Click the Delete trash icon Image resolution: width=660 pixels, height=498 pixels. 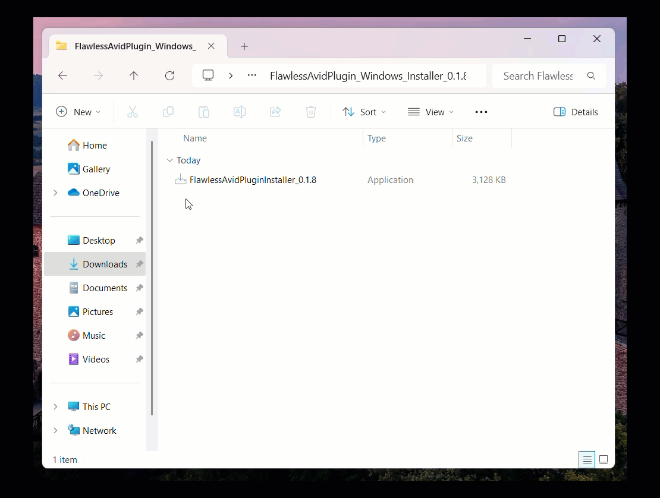pyautogui.click(x=310, y=112)
